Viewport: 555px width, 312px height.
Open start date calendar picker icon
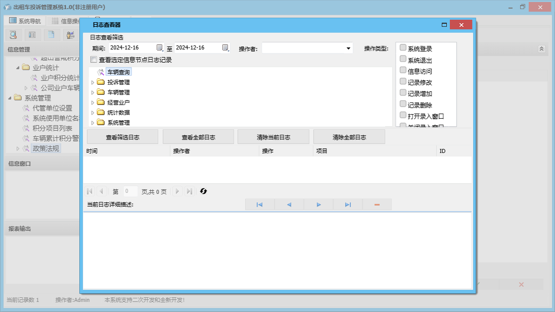[160, 47]
